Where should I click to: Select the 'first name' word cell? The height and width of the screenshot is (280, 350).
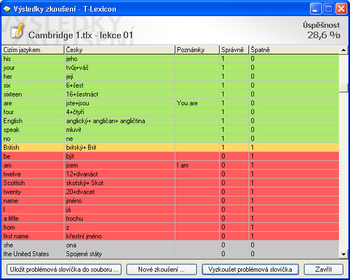33,236
